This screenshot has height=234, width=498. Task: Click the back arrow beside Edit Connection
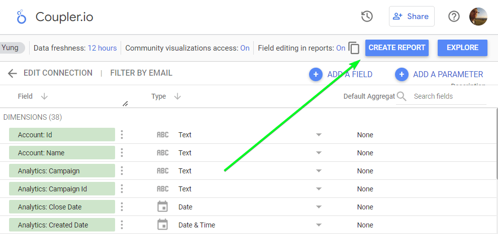[x=13, y=74]
